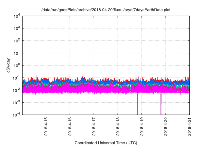Click the 10^-3 y-axis tick label
This screenshot has height=146, width=209.
tap(16, 103)
